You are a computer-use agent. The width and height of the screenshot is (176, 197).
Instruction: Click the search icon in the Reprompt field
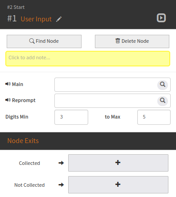pyautogui.click(x=163, y=101)
